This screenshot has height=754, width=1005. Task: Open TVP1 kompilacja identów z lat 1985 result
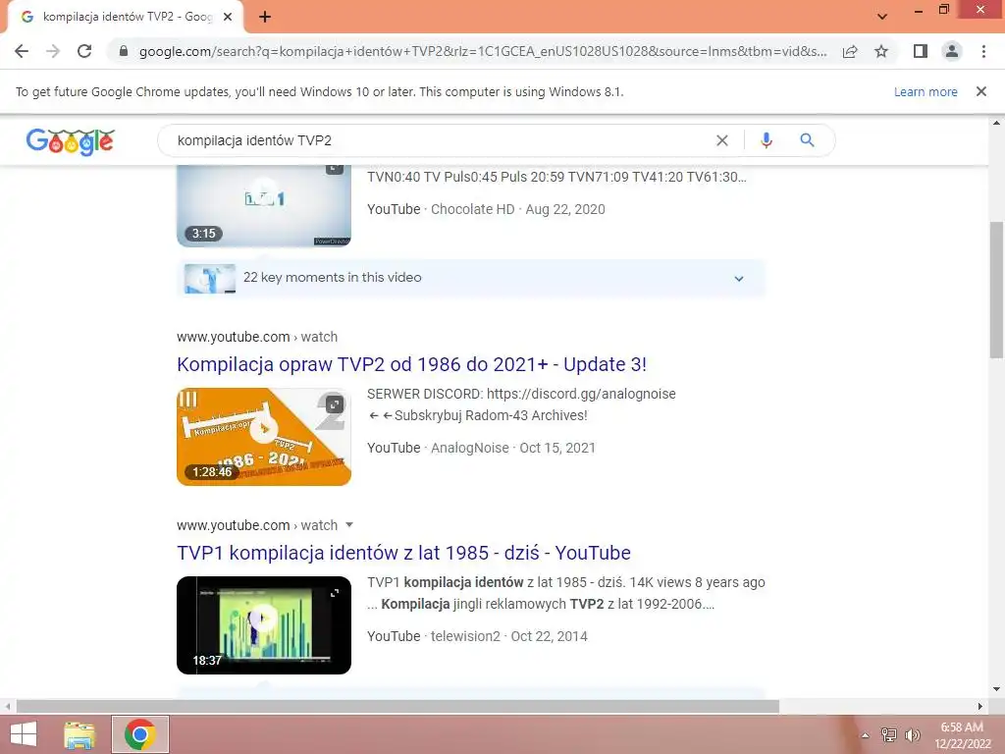pyautogui.click(x=403, y=553)
